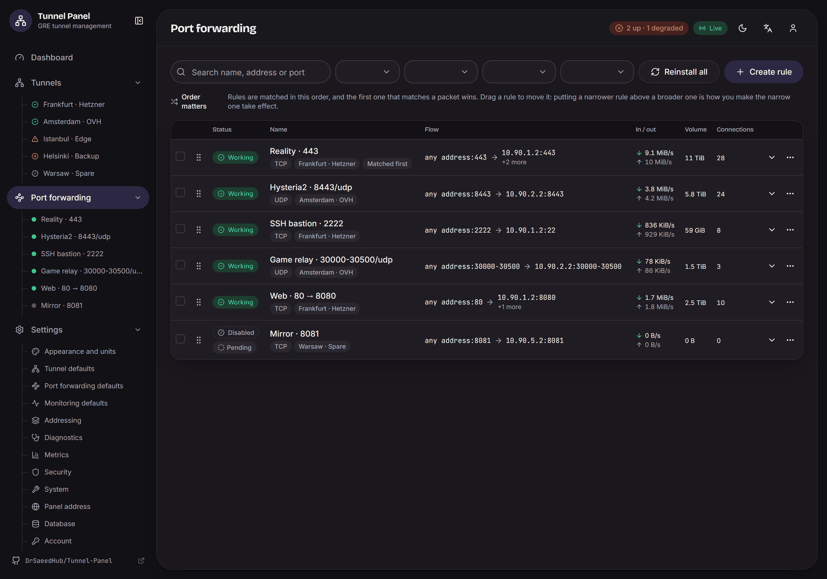Open more options for Mirror · 8081 rule

[790, 340]
